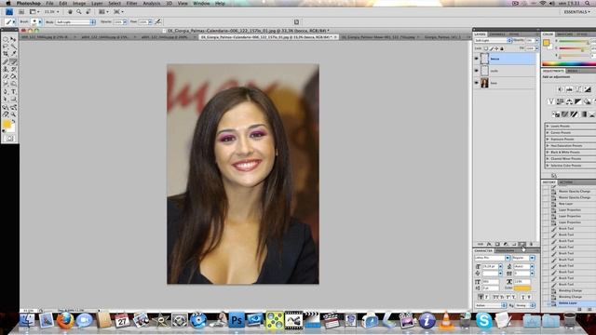This screenshot has width=596, height=335.
Task: Select the Healing Brush tool
Action: (x=6, y=61)
